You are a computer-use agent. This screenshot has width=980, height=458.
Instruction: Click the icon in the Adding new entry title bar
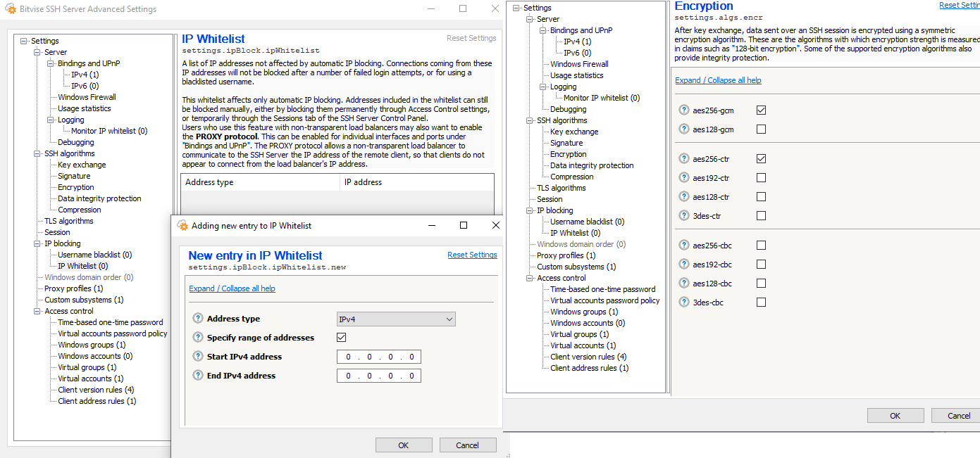pos(182,226)
